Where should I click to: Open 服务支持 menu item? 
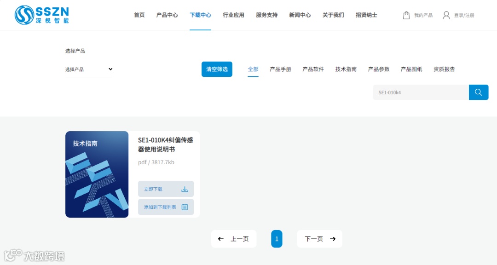(x=266, y=15)
